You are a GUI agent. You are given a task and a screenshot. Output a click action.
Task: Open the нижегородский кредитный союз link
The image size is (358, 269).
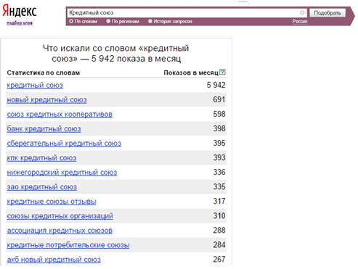[62, 173]
